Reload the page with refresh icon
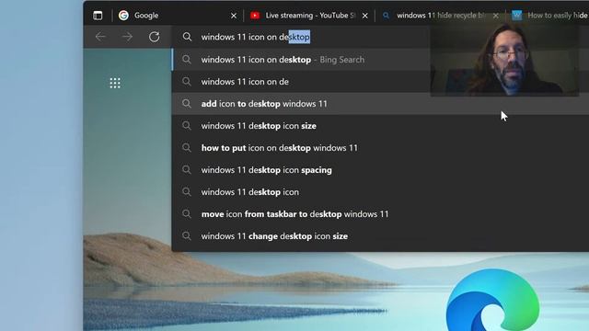Image resolution: width=589 pixels, height=331 pixels. (x=154, y=37)
